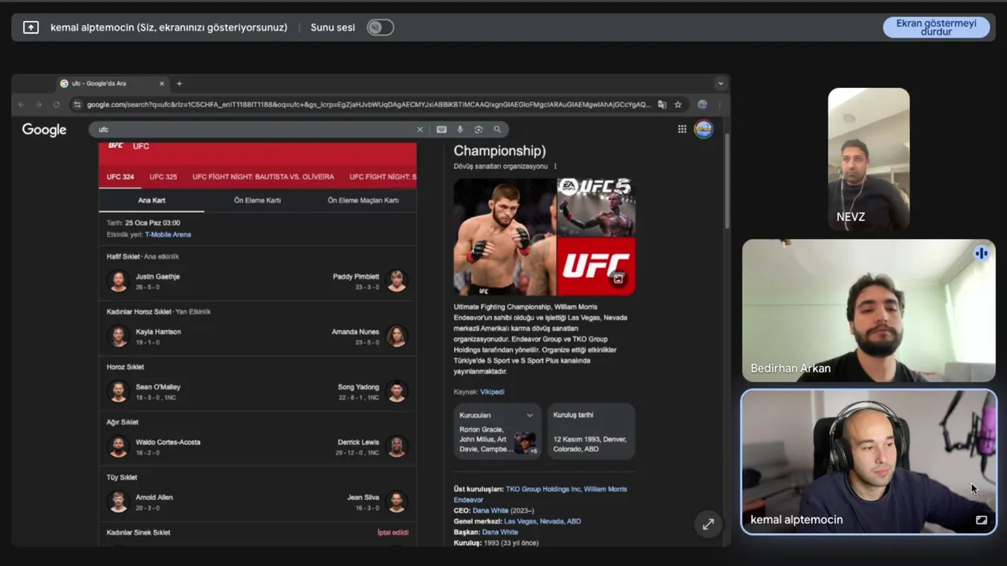
Task: Open the Khabib fighter image in knowledge panel
Action: coord(504,237)
